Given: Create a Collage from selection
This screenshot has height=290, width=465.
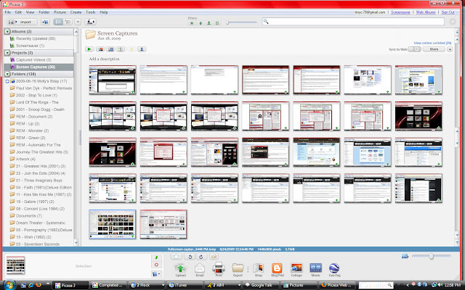Looking at the screenshot, I should pos(296,269).
